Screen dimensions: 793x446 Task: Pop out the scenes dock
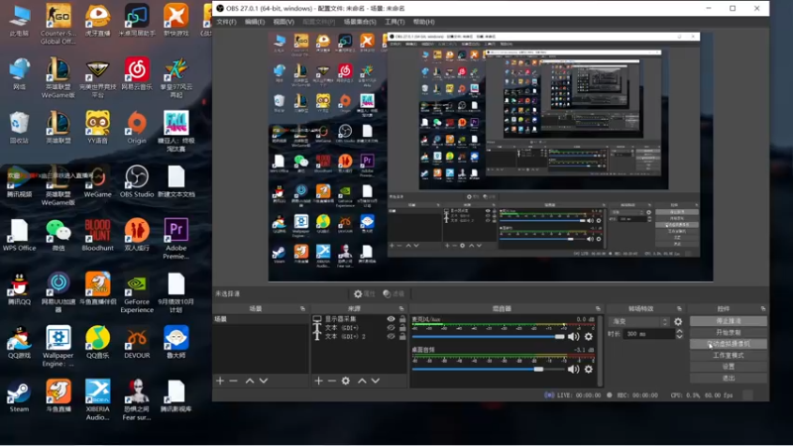302,308
